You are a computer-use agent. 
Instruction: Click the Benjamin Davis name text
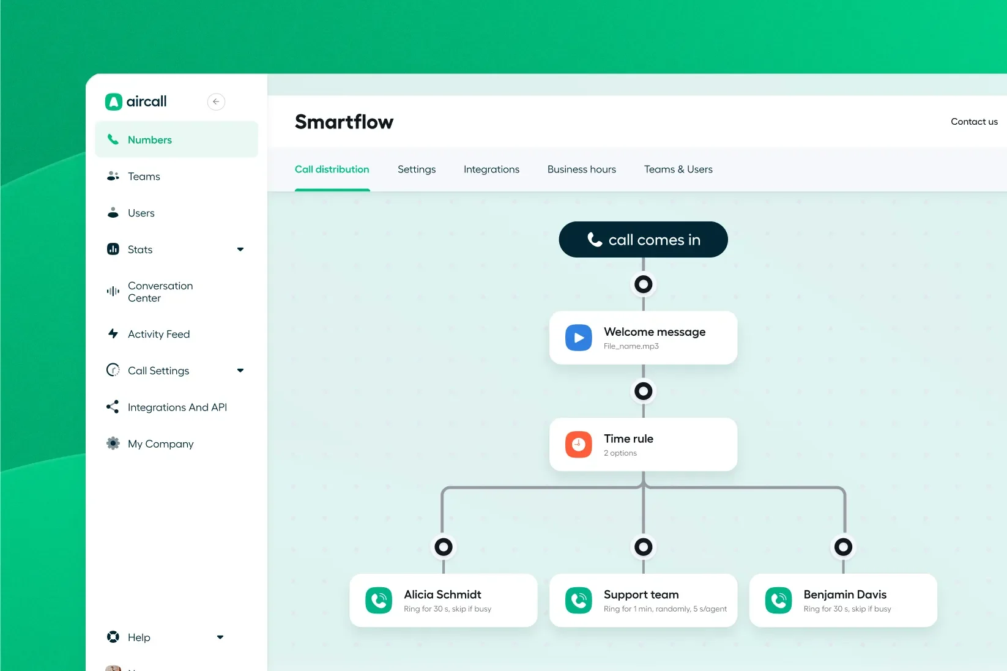pos(845,595)
